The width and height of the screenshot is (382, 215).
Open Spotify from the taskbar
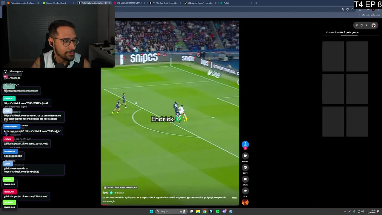coord(218,211)
